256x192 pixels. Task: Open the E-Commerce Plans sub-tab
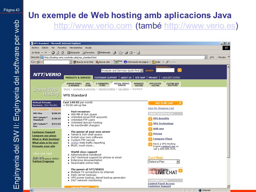click(x=102, y=85)
